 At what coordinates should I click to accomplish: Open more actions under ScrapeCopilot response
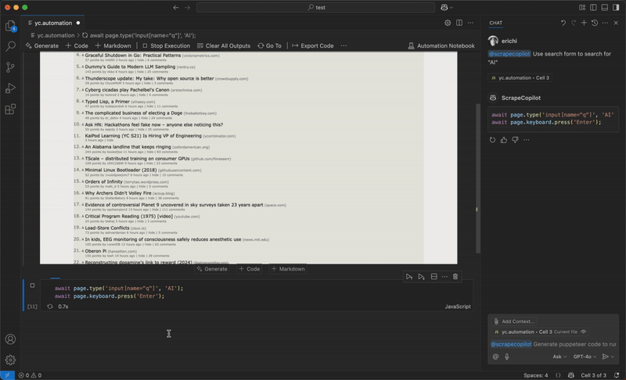tap(527, 140)
